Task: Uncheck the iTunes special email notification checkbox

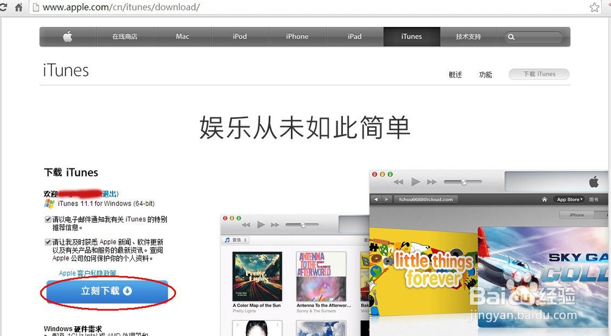Action: 48,220
